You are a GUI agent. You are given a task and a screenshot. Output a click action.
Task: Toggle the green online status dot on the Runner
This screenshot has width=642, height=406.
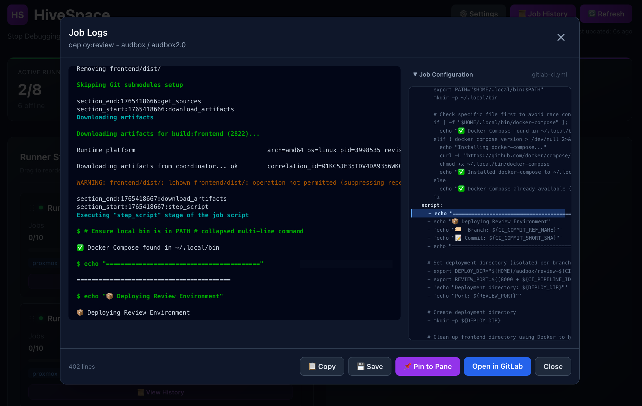coord(40,208)
